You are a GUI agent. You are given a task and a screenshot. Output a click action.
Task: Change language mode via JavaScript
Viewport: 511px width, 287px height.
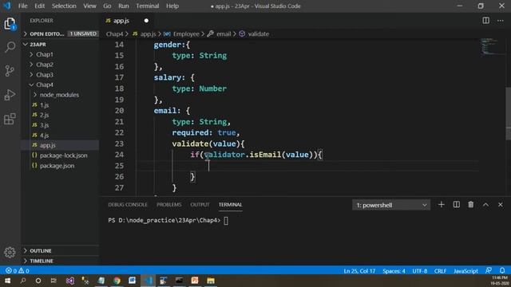(x=465, y=271)
